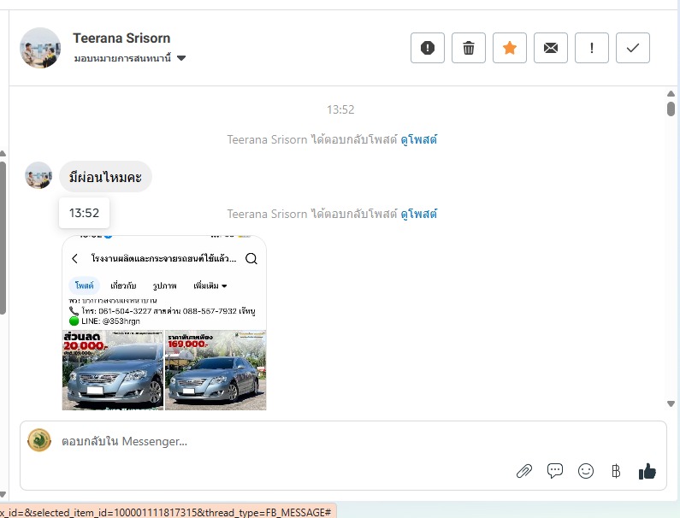
Task: Click the Teerana Srisorn contact name
Action: click(121, 38)
